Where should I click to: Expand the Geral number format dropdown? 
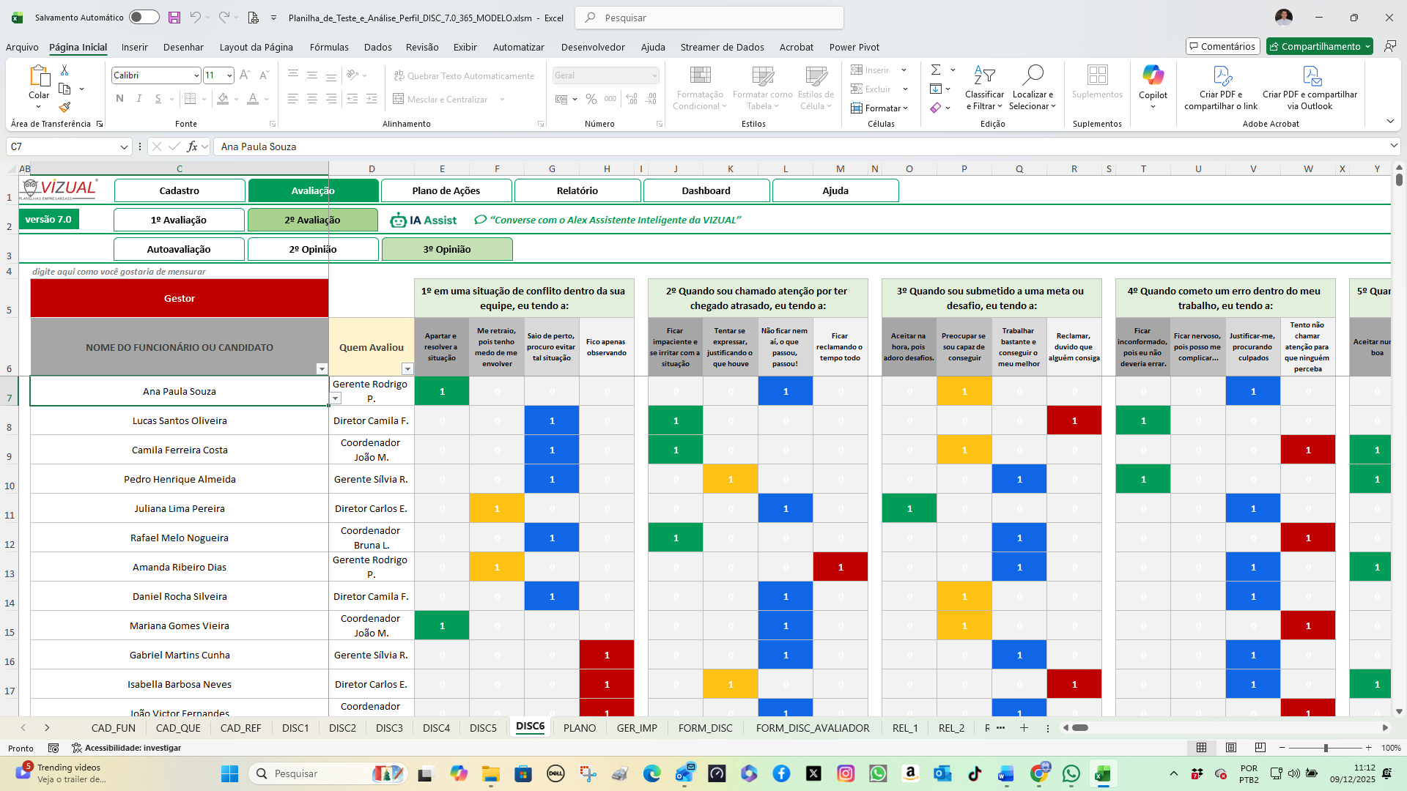653,75
